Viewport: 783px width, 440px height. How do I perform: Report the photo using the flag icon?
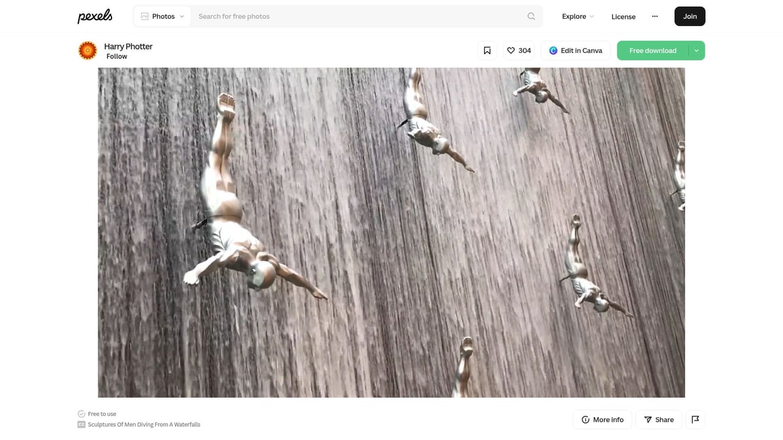click(x=695, y=419)
